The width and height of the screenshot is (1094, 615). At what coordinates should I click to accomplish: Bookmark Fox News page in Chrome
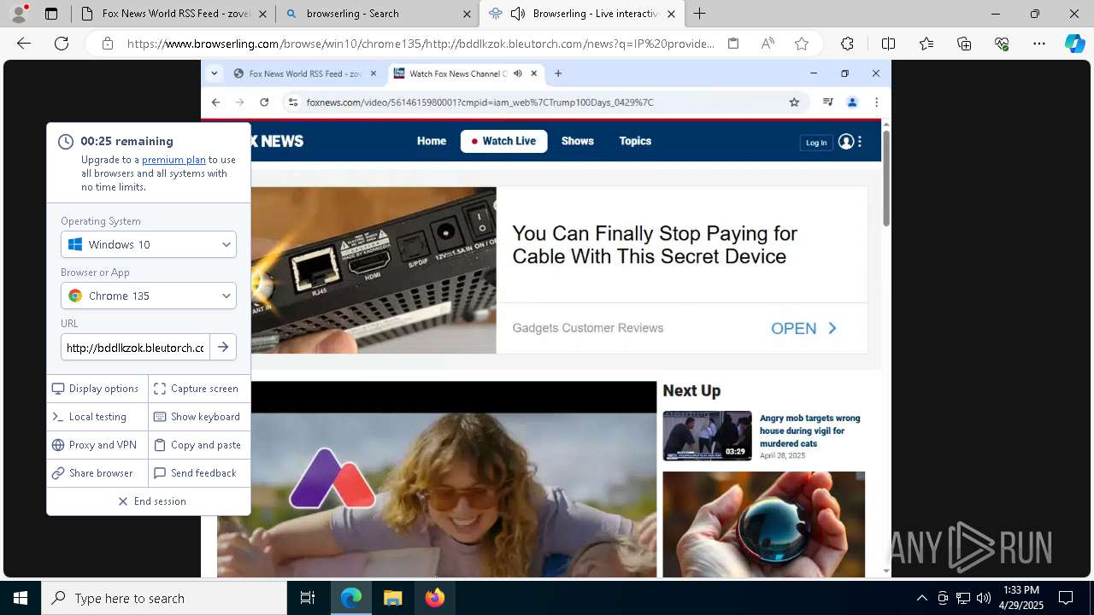coord(794,102)
